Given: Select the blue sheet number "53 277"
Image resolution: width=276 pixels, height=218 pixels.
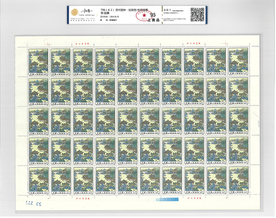Looking at the screenshot, I should [34, 203].
